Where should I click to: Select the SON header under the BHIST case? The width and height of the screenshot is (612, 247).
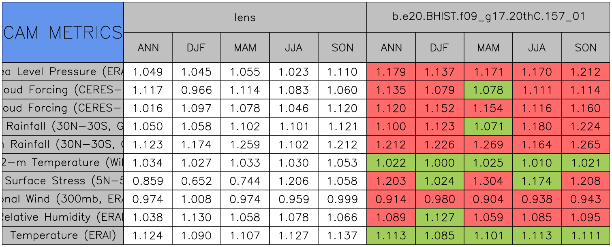click(586, 48)
